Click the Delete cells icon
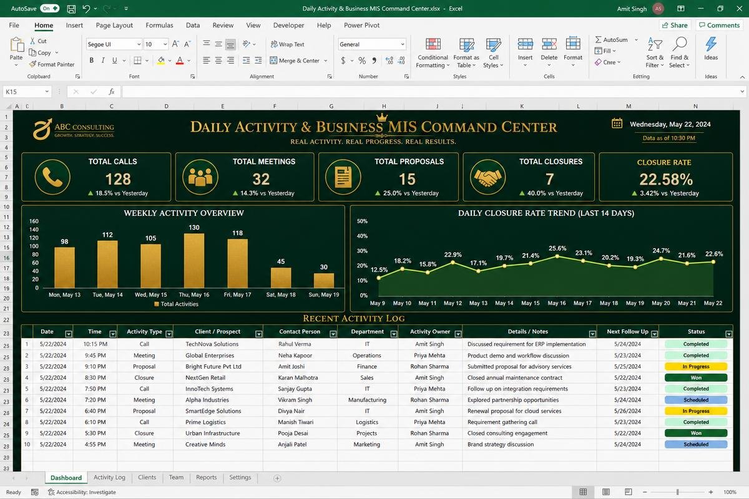The image size is (749, 499). pyautogui.click(x=549, y=44)
